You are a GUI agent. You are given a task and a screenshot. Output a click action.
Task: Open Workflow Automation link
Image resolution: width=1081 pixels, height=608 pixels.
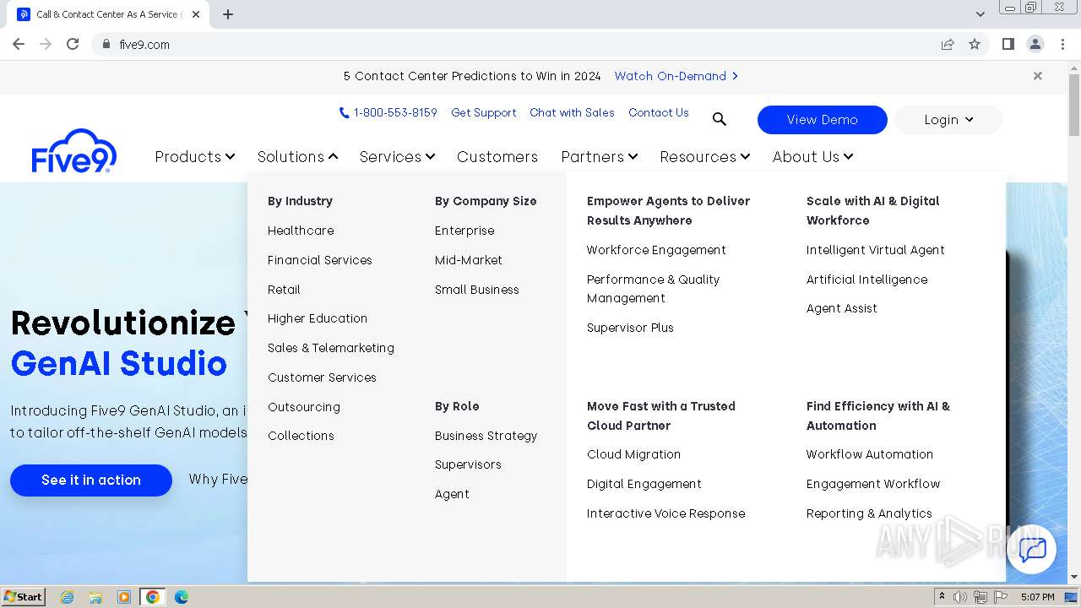click(870, 454)
